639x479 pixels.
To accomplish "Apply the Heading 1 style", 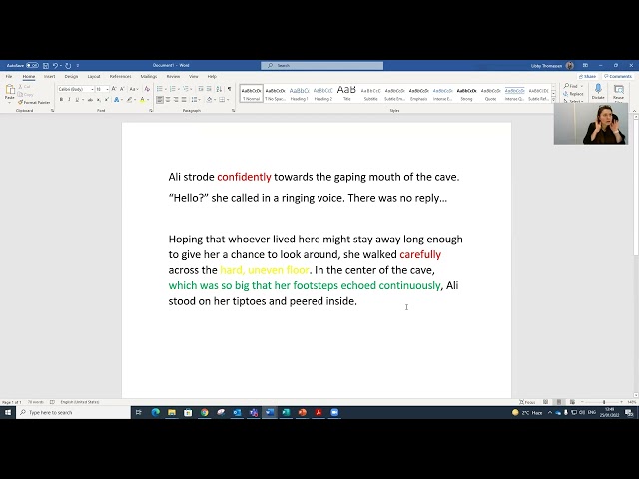I will 299,94.
